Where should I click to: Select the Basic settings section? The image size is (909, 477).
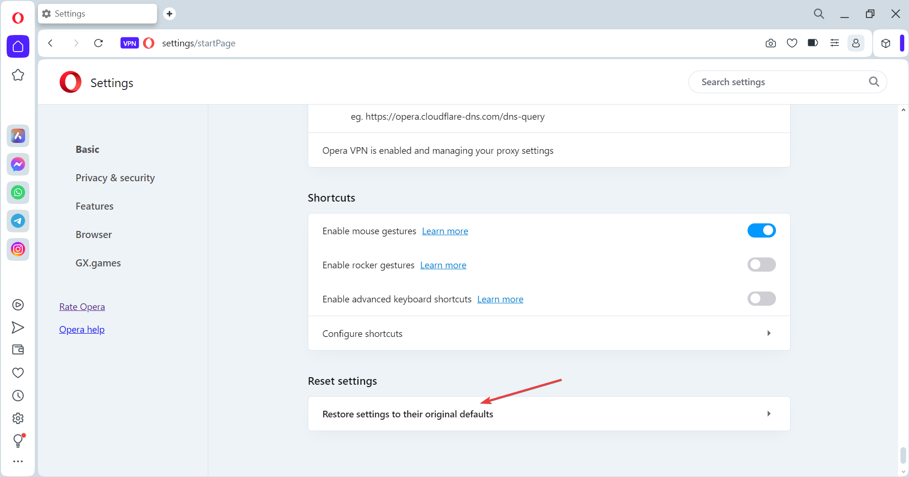tap(88, 150)
